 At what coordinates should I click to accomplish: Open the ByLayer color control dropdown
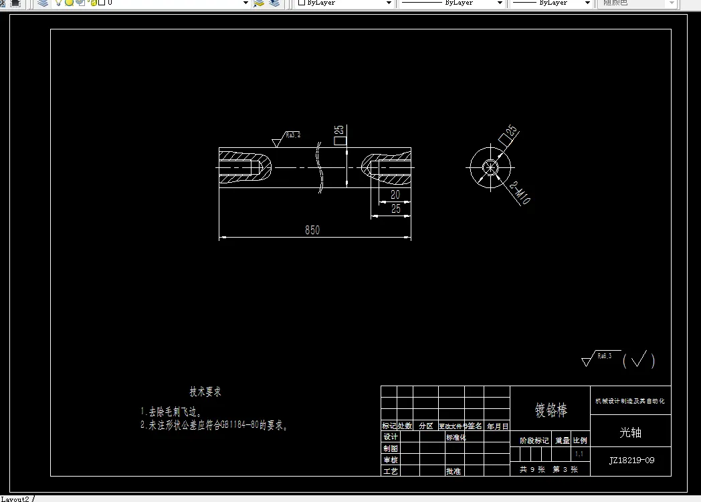coord(389,3)
